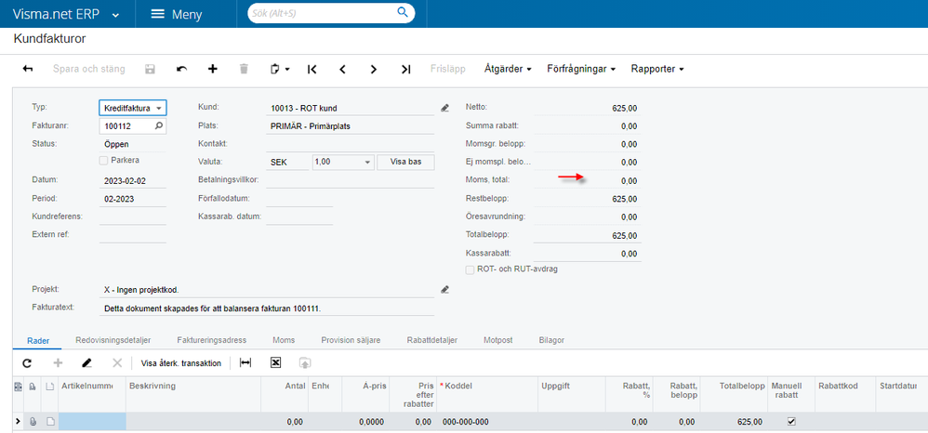
Task: Click the Frisläpp button
Action: point(448,69)
